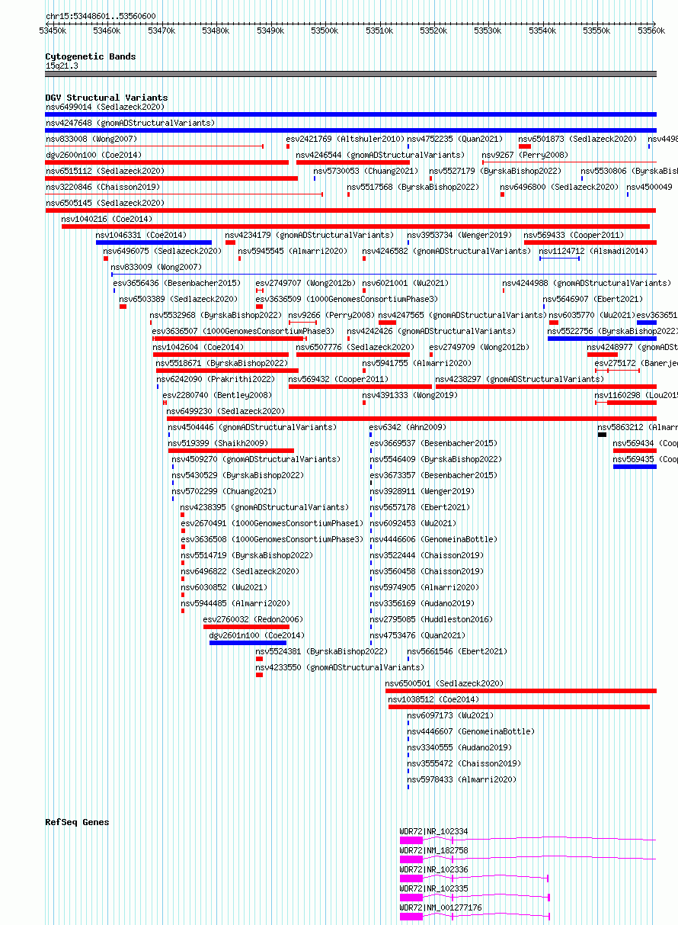Click the red bar under nsv519399 (Shaikh2009)
The height and width of the screenshot is (925, 678).
(x=231, y=451)
